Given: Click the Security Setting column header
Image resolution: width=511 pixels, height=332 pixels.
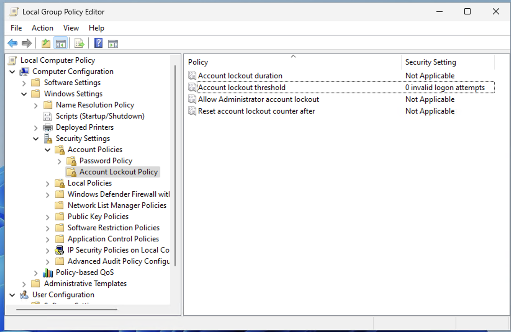Looking at the screenshot, I should tap(430, 62).
